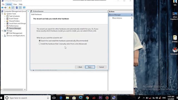Show hidden system tray icons

coord(144,98)
